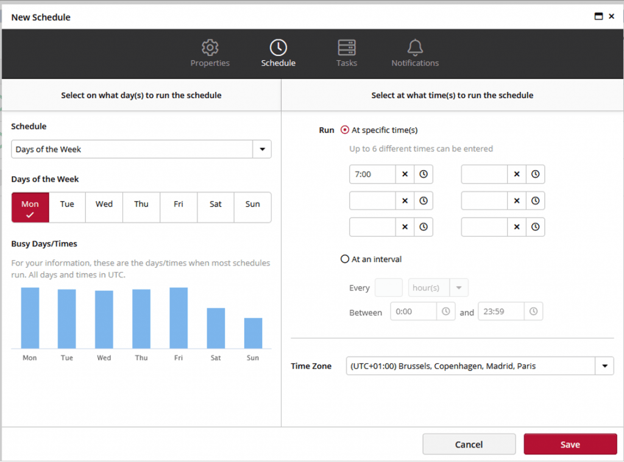Click the Wed bar in Busy Days chart
The image size is (624, 462).
(x=104, y=319)
